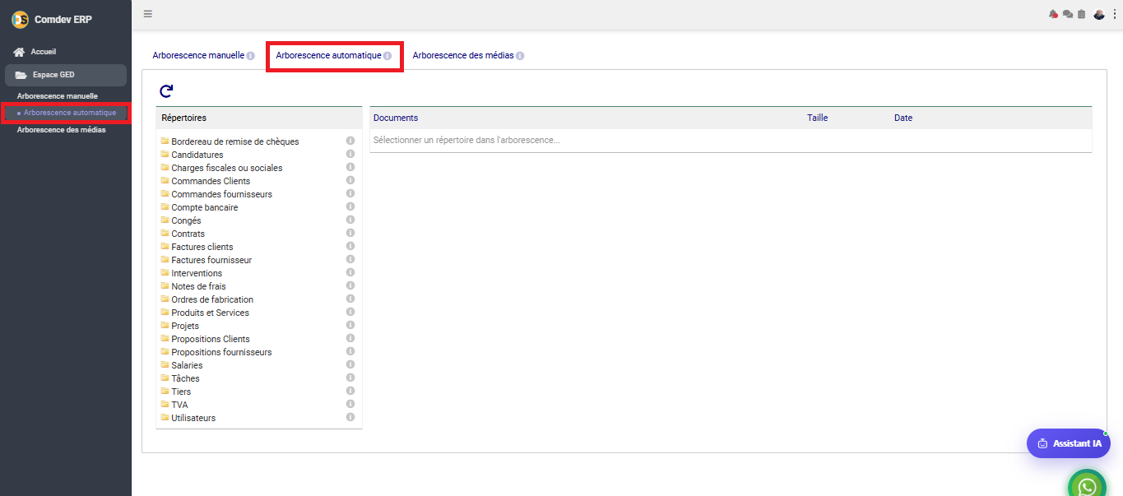Click the Comdev ERP logo

[20, 20]
